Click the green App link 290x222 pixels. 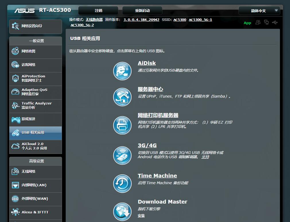click(247, 23)
